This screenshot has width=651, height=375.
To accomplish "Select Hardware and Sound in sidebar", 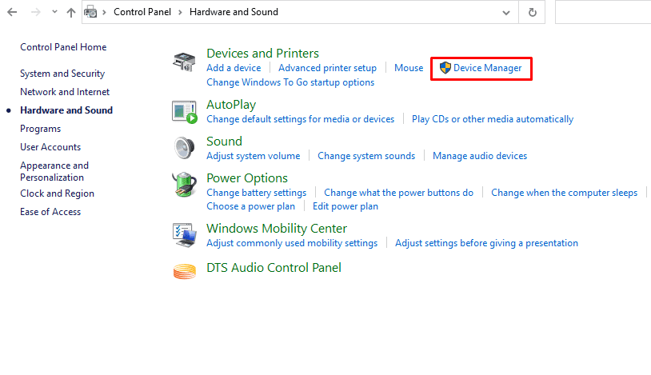I will click(x=66, y=110).
